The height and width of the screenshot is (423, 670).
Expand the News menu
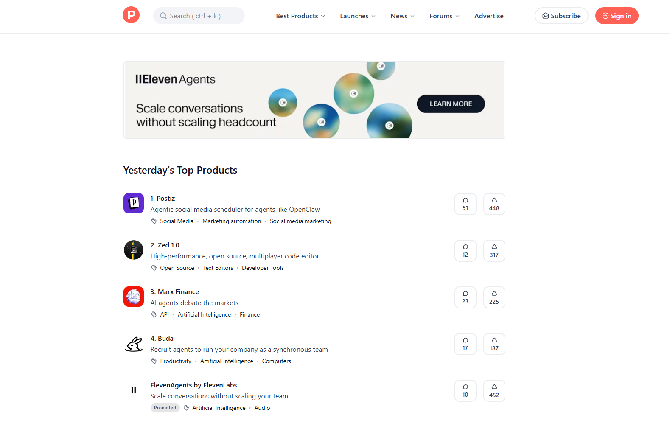click(402, 16)
